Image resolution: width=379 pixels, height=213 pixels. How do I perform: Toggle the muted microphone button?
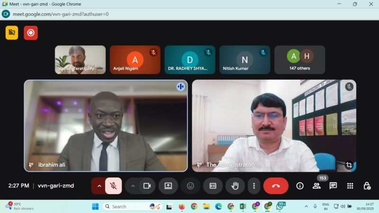pos(113,186)
